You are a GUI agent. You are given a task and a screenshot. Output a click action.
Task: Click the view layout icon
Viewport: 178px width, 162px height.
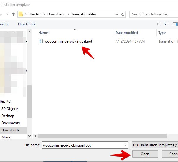(x=159, y=24)
